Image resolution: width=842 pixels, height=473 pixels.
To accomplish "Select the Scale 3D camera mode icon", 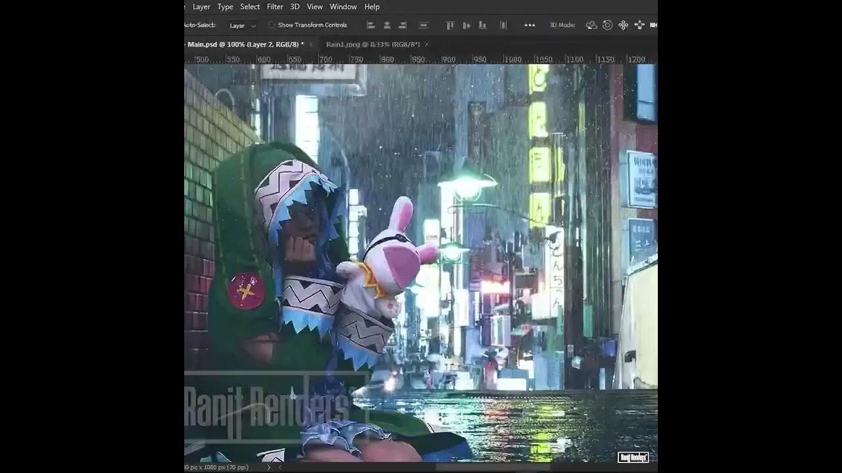I will [653, 25].
